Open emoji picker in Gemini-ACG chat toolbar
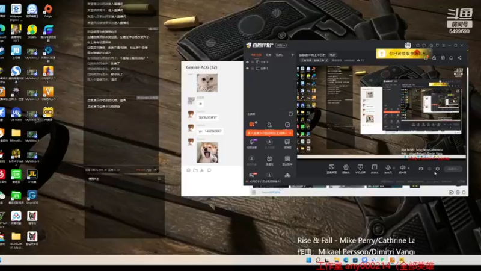Viewport: 481px width, 271px height. pos(188,170)
